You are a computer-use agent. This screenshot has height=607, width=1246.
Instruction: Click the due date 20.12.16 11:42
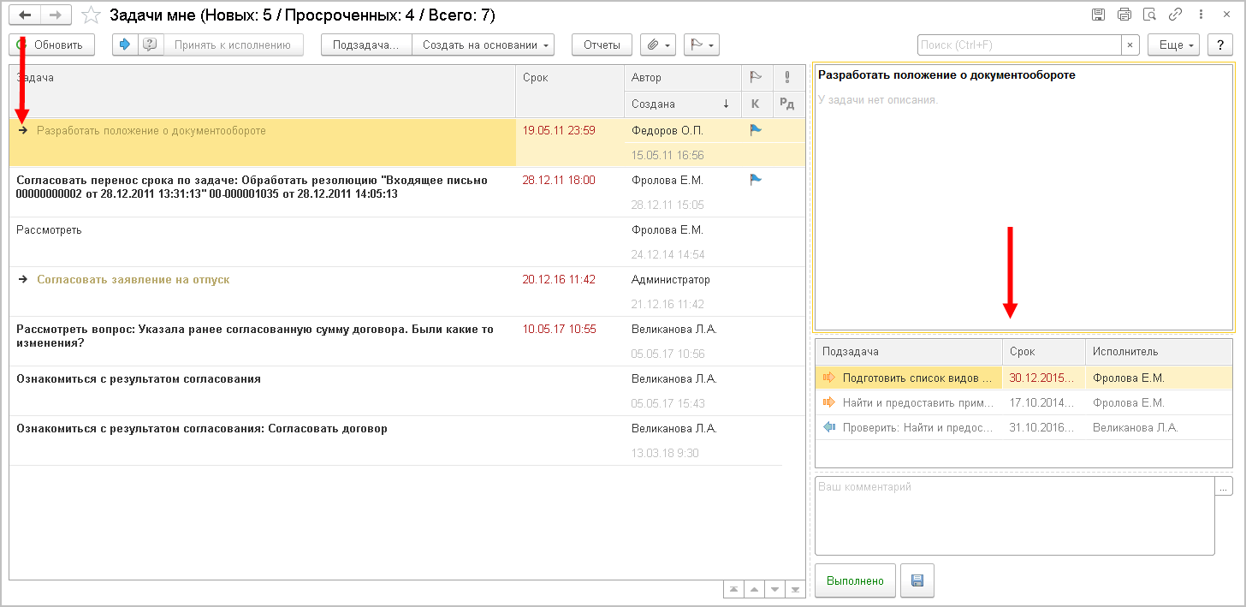click(x=559, y=280)
